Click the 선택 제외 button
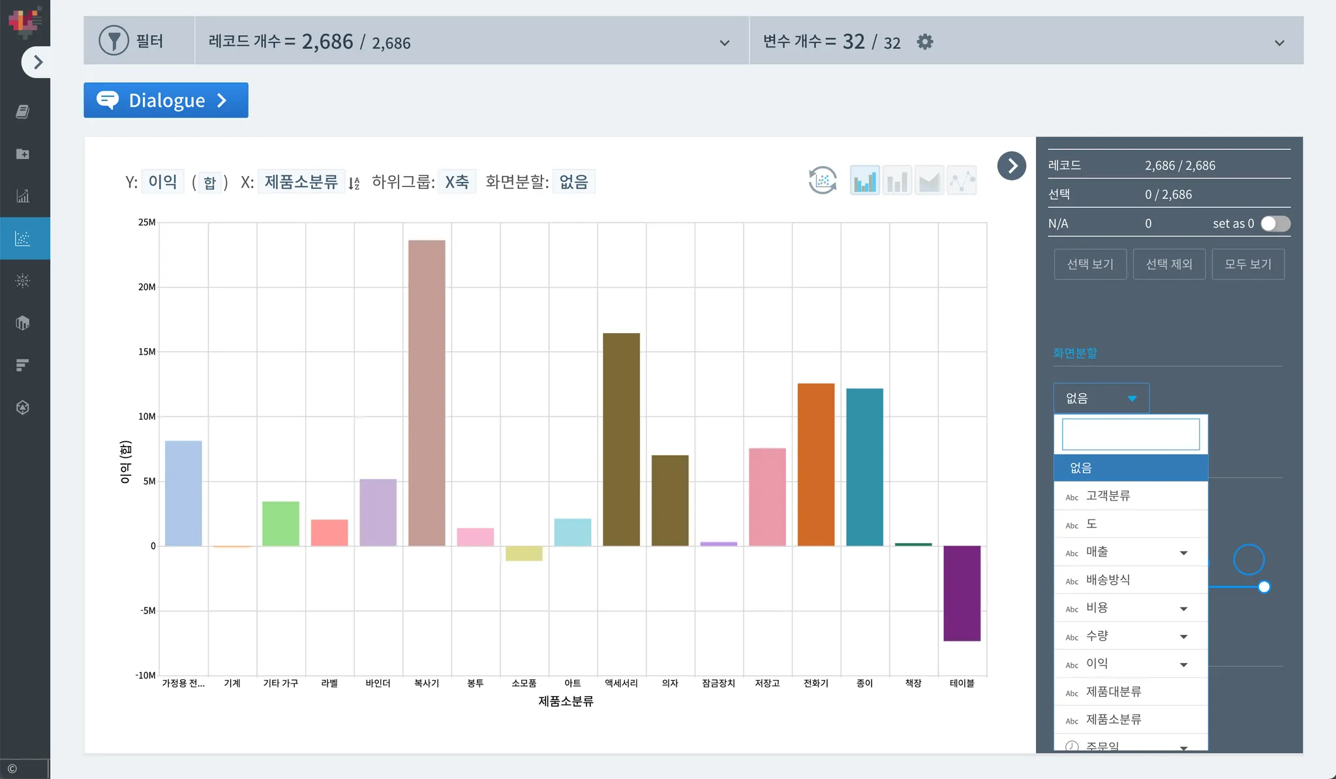Screen dimensions: 1336x779 coord(1168,264)
